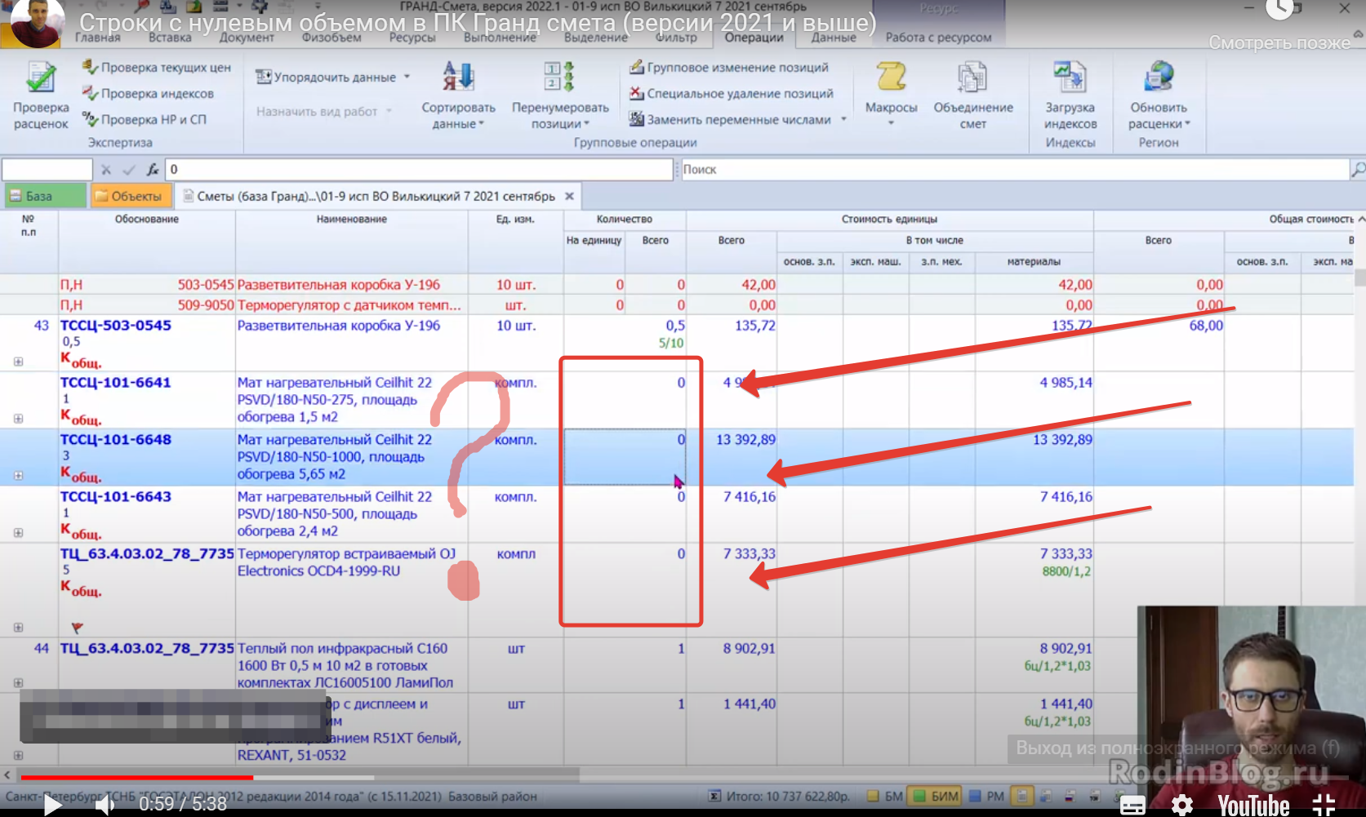Switch to the База tab
The height and width of the screenshot is (817, 1366).
pyautogui.click(x=45, y=196)
